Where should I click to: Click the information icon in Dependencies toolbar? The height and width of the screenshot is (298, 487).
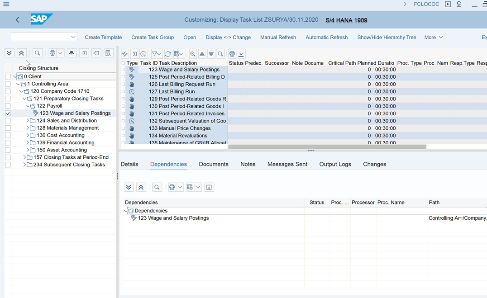[209, 187]
